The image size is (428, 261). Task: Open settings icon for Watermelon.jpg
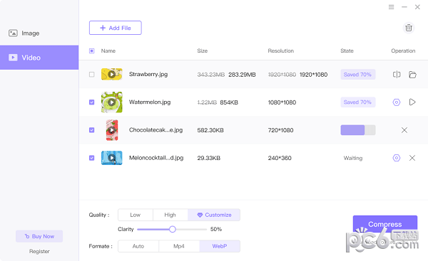397,102
